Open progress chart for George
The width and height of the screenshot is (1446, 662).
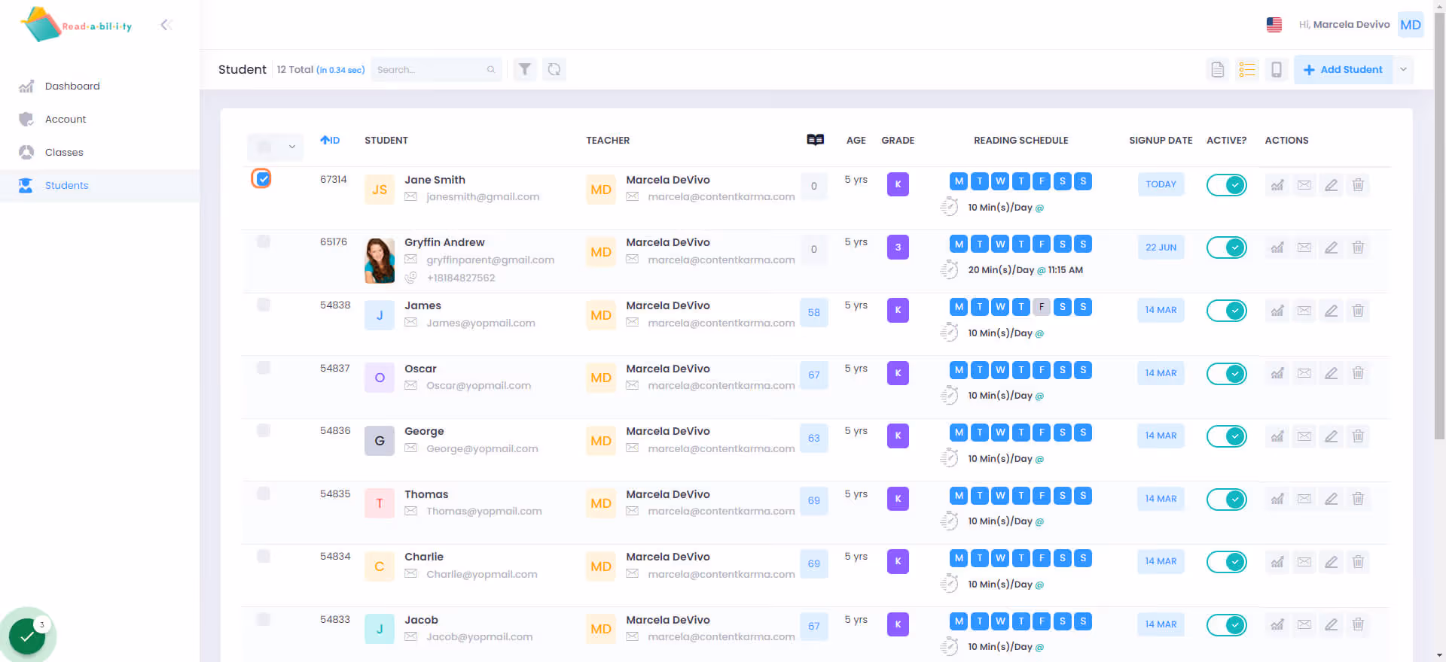pos(1277,436)
